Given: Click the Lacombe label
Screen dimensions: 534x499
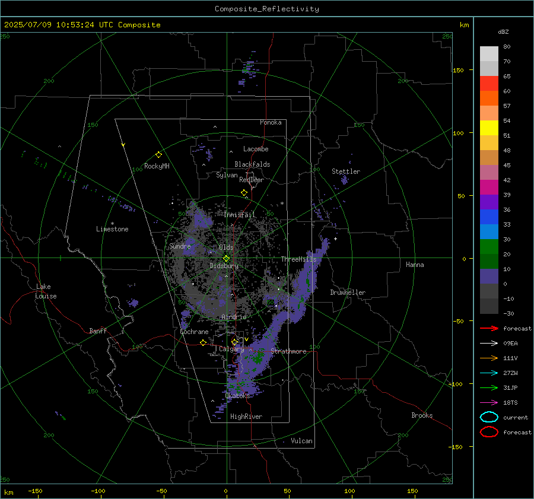Looking at the screenshot, I should click(256, 149).
